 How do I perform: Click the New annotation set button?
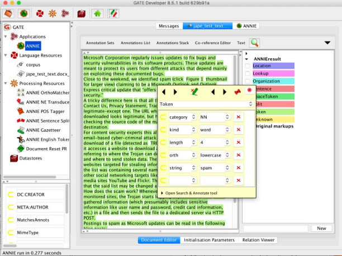point(321,228)
